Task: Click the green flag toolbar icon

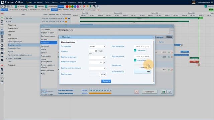Action: tap(91, 6)
